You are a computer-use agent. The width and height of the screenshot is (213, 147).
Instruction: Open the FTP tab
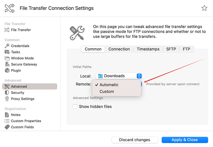(186, 49)
